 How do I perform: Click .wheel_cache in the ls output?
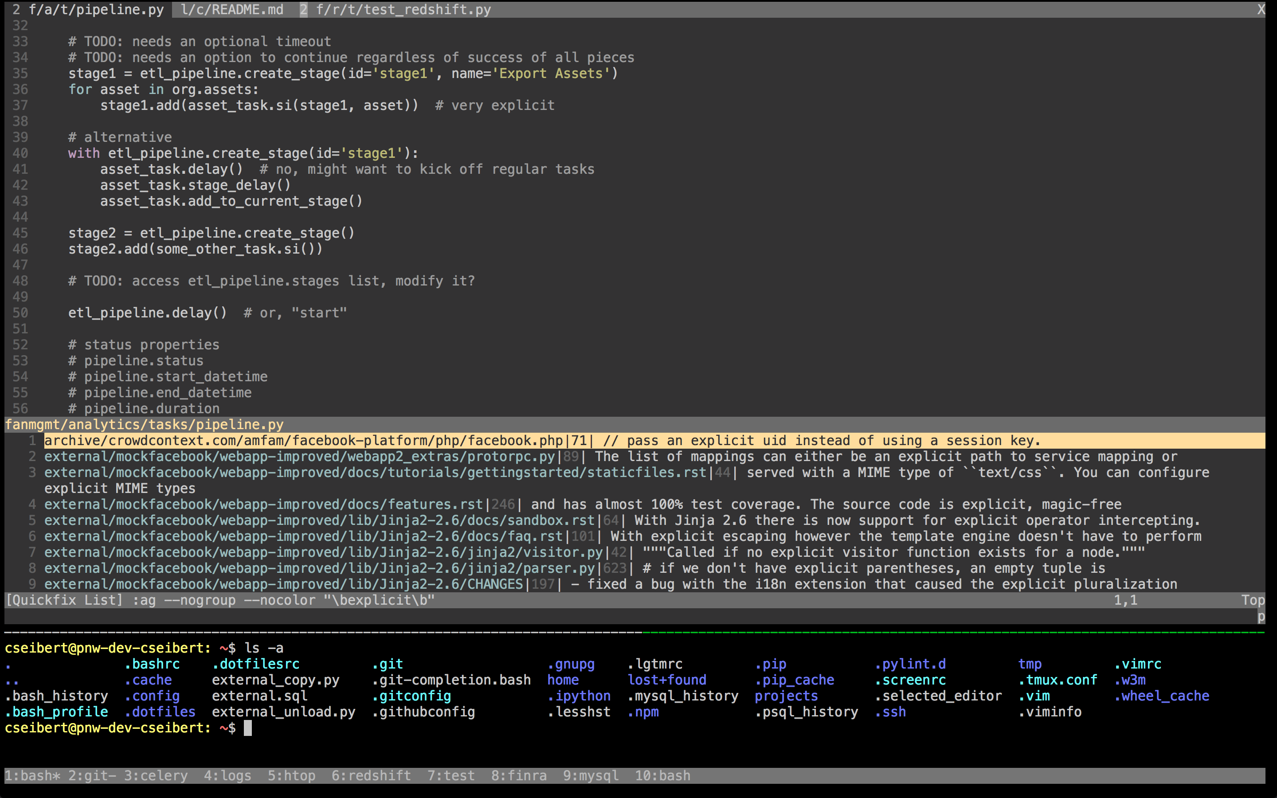point(1161,696)
